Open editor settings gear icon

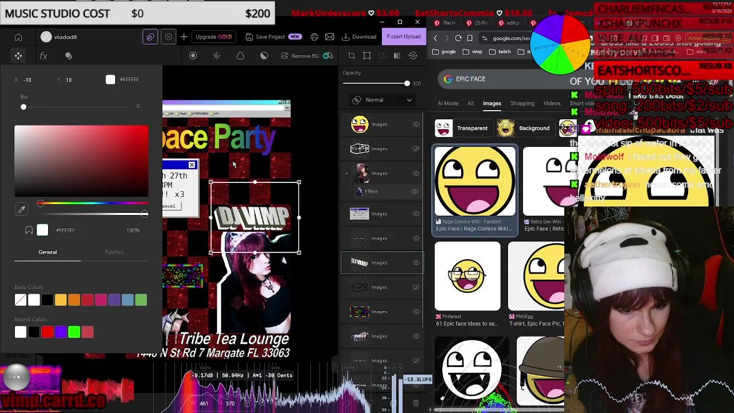pos(169,37)
